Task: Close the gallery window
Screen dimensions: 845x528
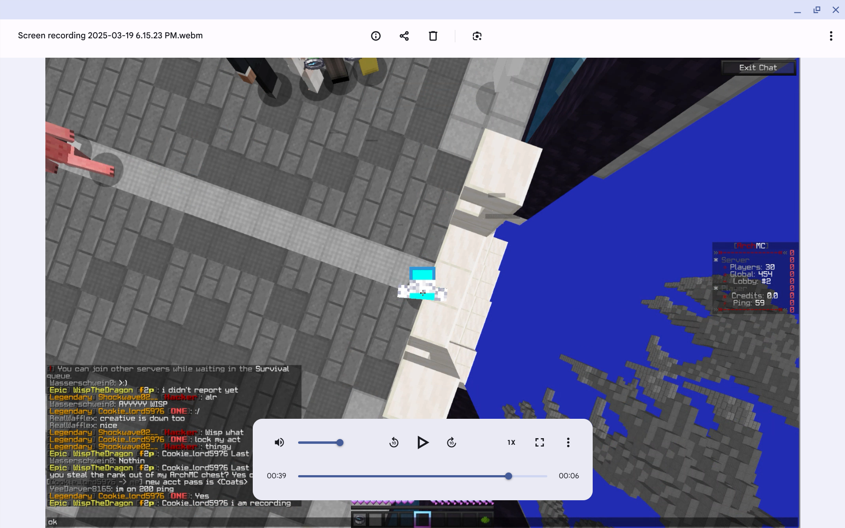Action: click(x=835, y=10)
